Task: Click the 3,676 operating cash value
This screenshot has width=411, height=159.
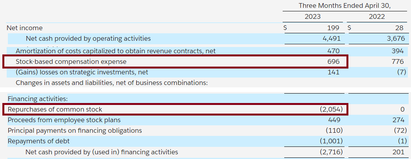Action: point(395,38)
